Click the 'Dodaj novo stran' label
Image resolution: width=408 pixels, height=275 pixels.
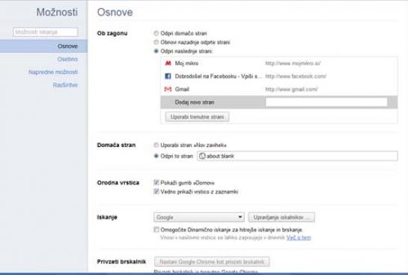point(195,102)
